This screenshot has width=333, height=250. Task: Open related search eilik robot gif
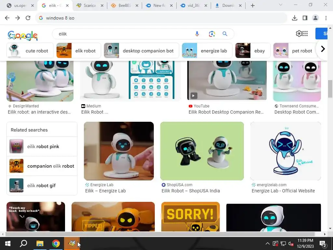42,186
